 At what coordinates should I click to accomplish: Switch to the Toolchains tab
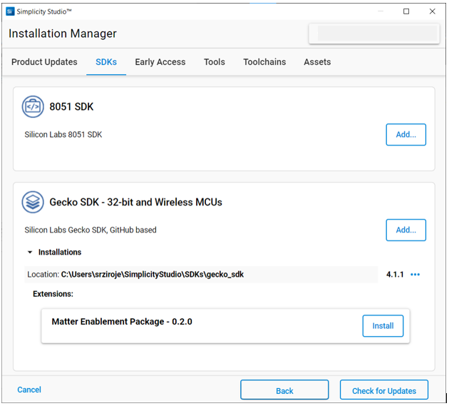(x=264, y=62)
